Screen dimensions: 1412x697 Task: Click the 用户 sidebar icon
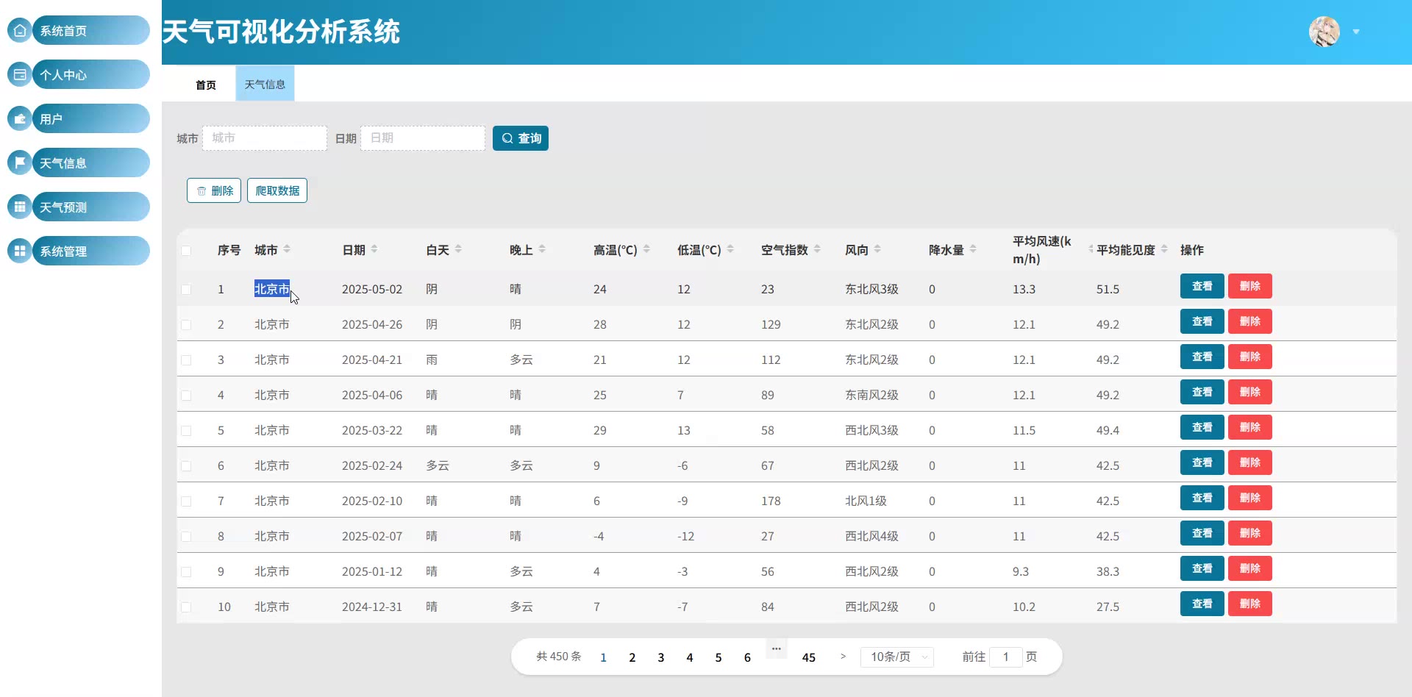[x=20, y=119]
